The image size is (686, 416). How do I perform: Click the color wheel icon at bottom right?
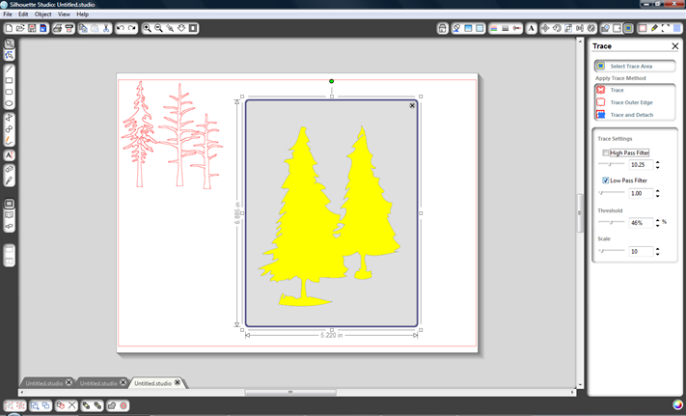click(677, 405)
